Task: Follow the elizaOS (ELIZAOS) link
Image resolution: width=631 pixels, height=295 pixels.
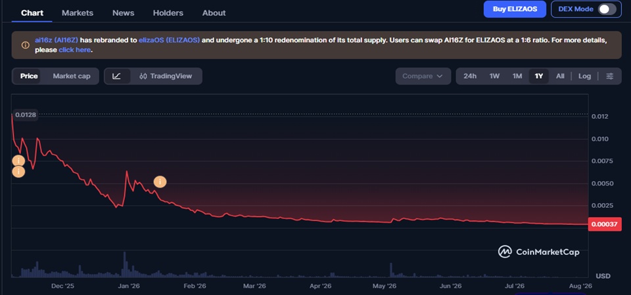Action: [x=170, y=41]
